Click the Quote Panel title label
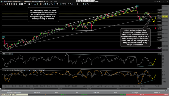Viewport: 169px width, 96px height. [x=7, y=90]
